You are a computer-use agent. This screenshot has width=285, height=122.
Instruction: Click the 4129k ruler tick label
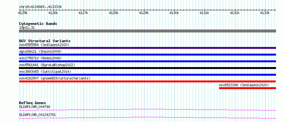click(144, 13)
